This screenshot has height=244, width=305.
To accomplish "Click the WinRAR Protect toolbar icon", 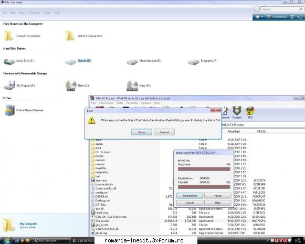I will pos(237,113).
